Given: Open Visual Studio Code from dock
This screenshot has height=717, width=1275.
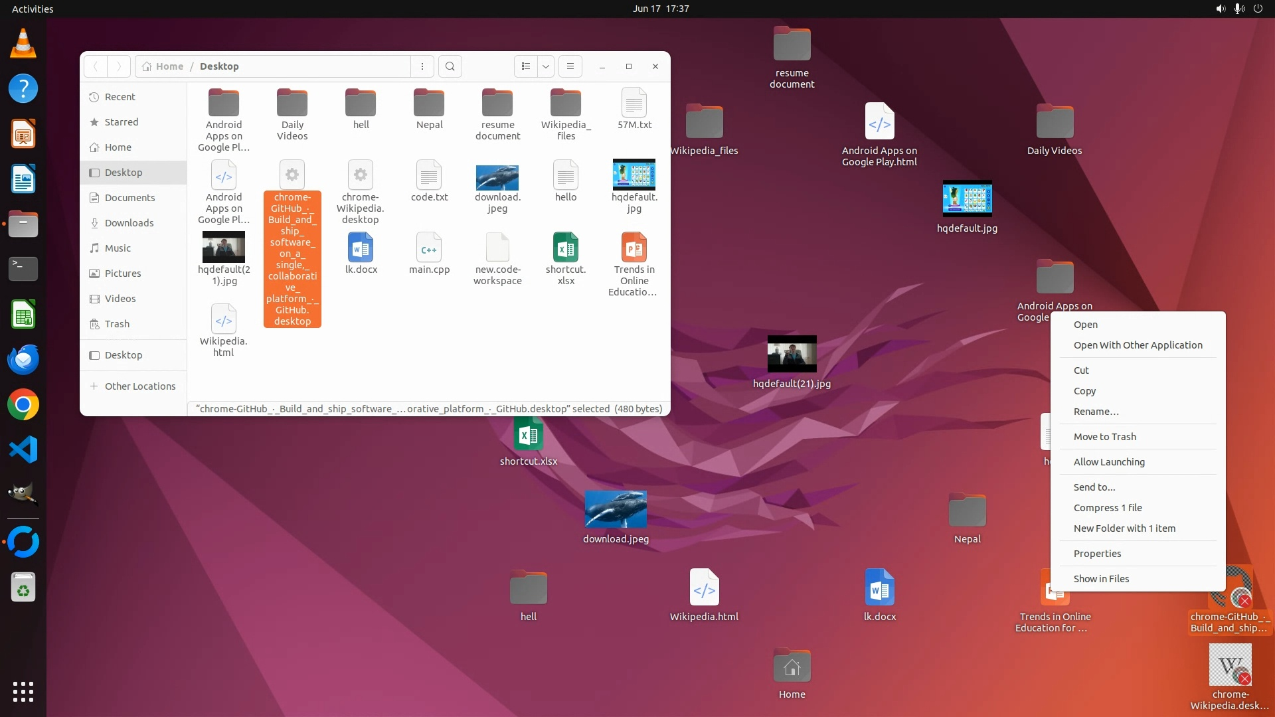Looking at the screenshot, I should pyautogui.click(x=23, y=450).
